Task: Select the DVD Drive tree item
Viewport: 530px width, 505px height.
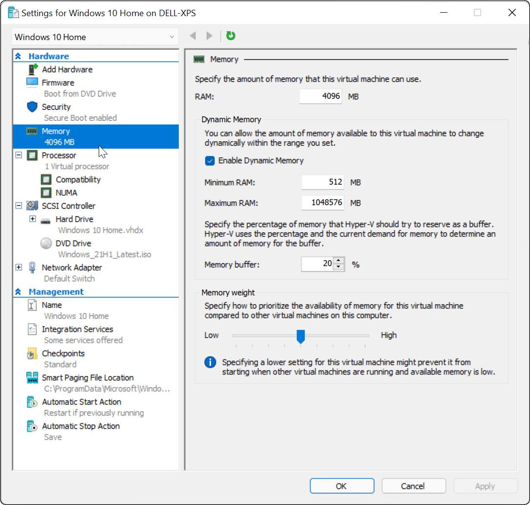Action: coord(73,243)
